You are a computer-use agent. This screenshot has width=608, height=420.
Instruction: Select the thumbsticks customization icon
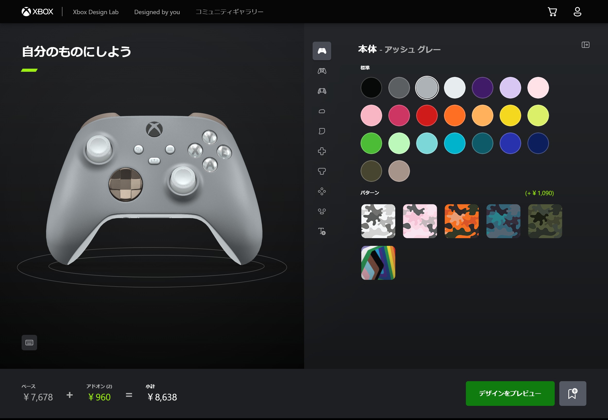pyautogui.click(x=322, y=171)
